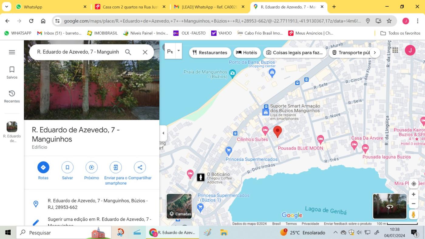The height and width of the screenshot is (239, 425).
Task: Click the Rotas directions button
Action: coord(43,171)
